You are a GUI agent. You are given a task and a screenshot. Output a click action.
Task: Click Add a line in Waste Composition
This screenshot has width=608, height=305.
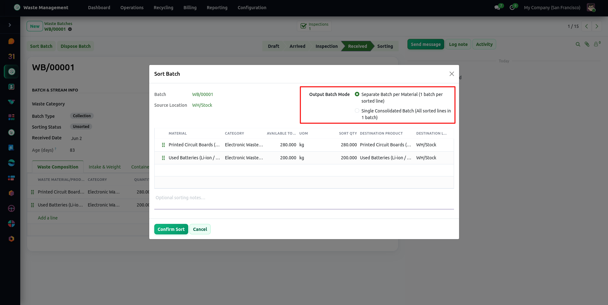(x=48, y=218)
